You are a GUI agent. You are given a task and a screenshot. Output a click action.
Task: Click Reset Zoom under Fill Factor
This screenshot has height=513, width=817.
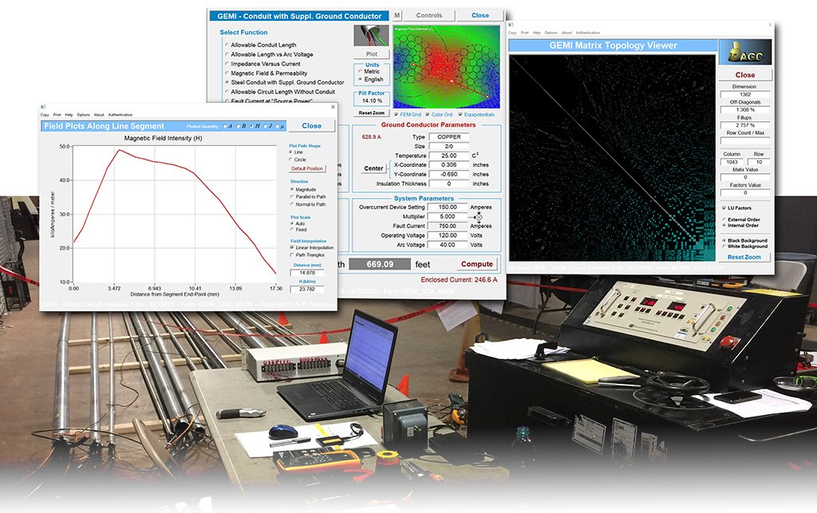(x=372, y=113)
